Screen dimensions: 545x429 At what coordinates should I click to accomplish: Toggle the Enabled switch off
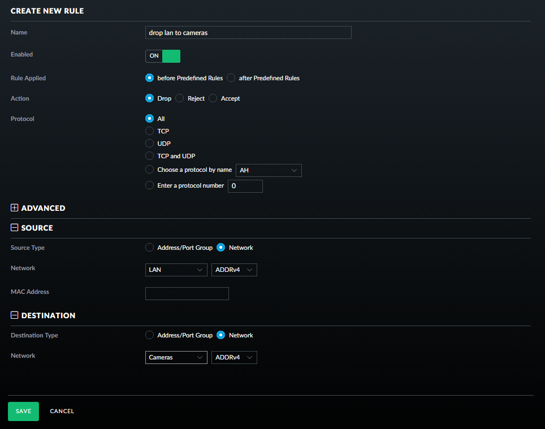point(163,56)
